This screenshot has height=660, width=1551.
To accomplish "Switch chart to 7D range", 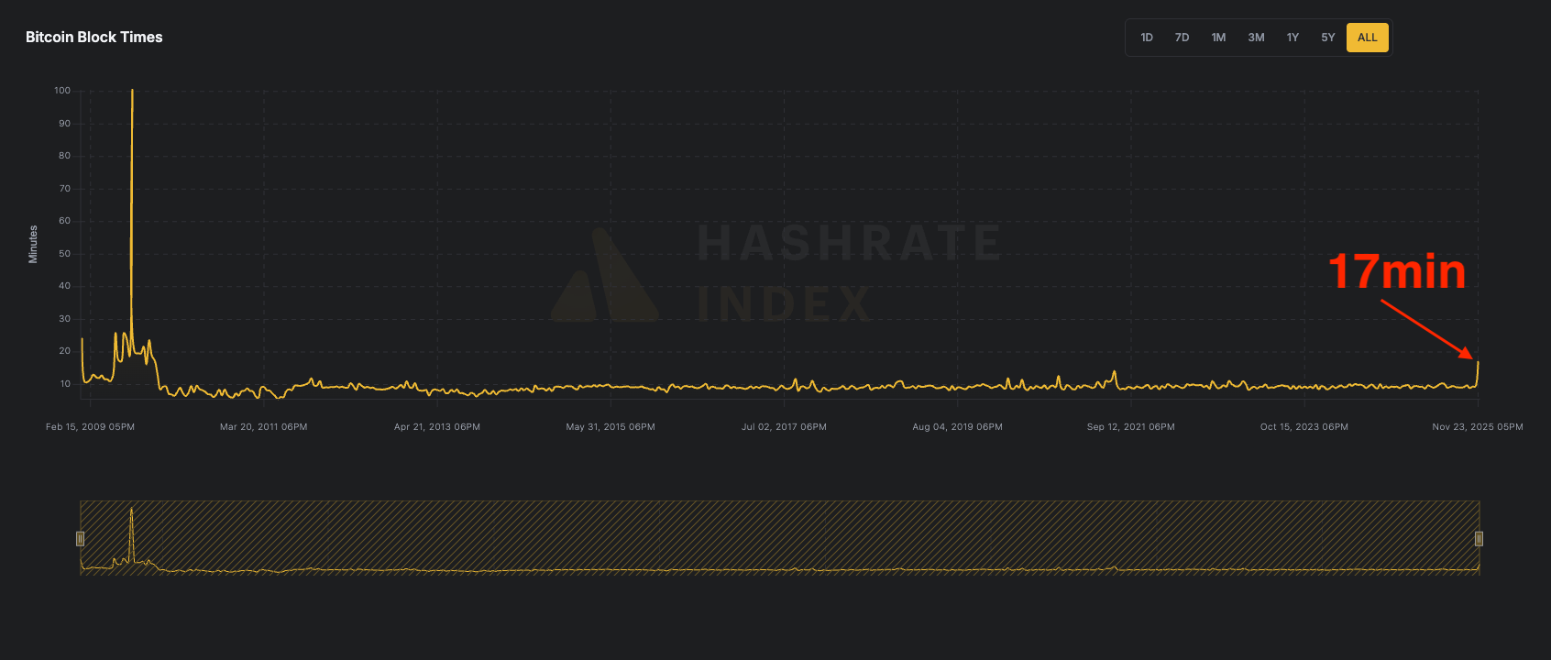I will [1182, 38].
